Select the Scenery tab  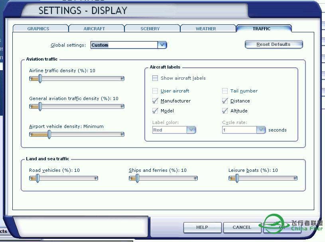point(150,29)
